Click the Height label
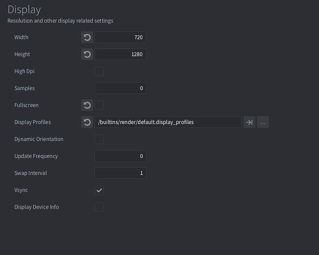This screenshot has height=255, width=319. 22,55
